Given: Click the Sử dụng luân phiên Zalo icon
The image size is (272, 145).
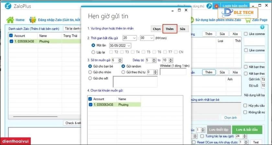Looking at the screenshot, I should pyautogui.click(x=191, y=20).
